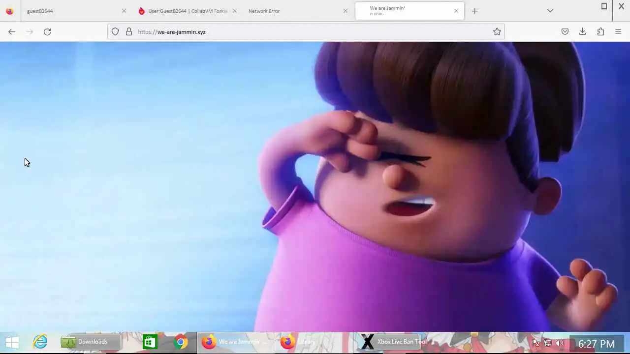Open Xbox Live Ban Tool taskbar window
630x354 pixels.
394,342
